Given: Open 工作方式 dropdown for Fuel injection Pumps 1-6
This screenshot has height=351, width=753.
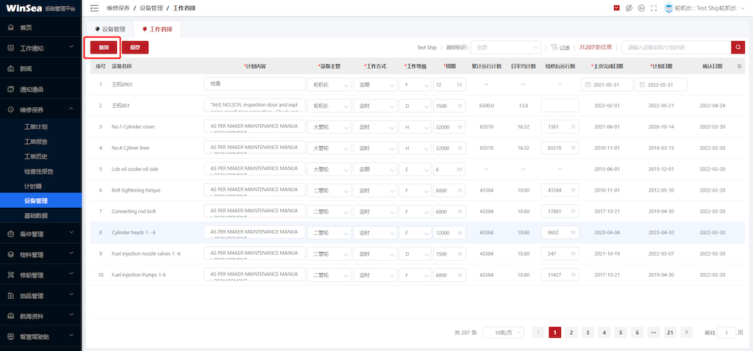Looking at the screenshot, I should [374, 275].
